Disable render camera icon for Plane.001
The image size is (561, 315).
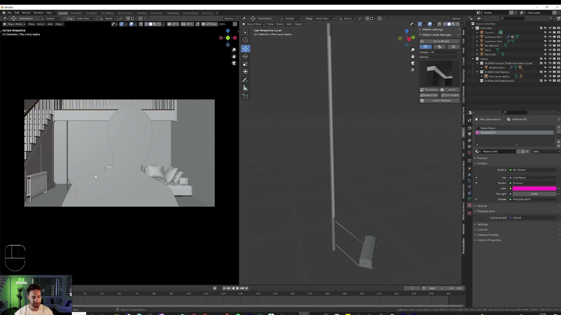point(559,54)
